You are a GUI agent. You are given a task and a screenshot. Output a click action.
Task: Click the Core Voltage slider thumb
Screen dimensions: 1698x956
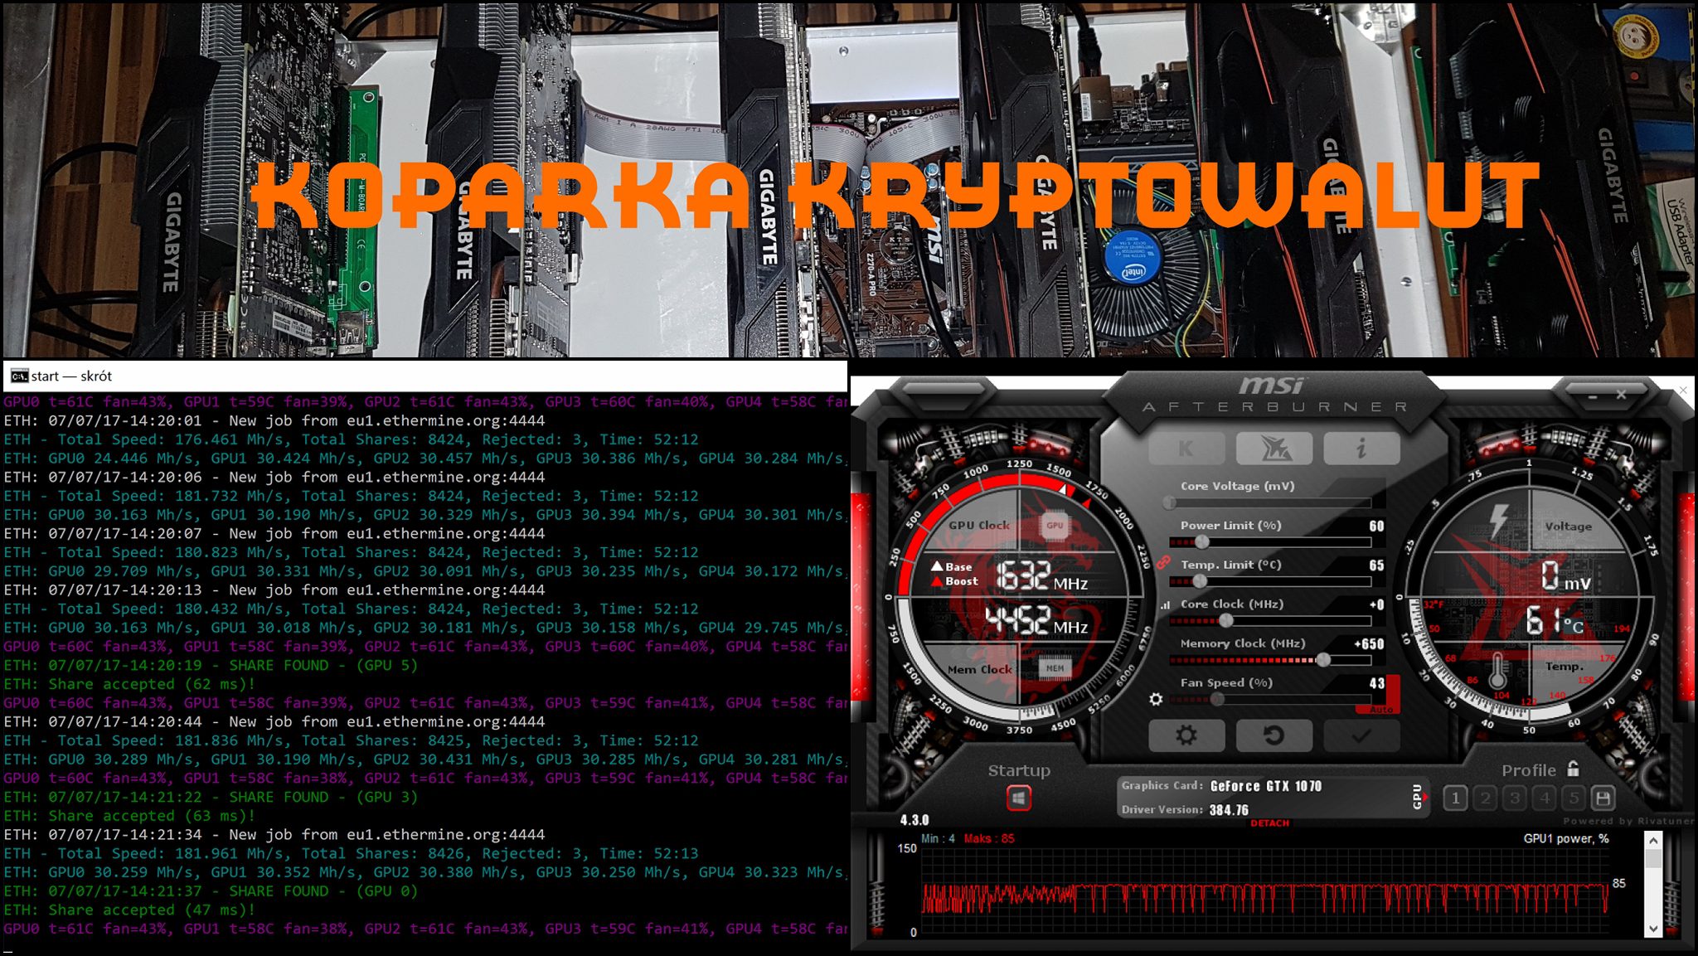click(1169, 501)
